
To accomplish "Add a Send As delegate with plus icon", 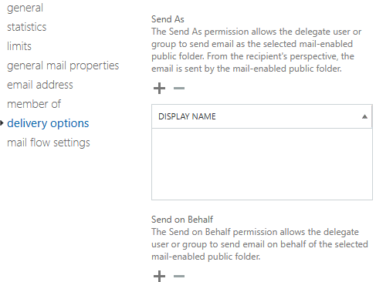I will [x=159, y=89].
